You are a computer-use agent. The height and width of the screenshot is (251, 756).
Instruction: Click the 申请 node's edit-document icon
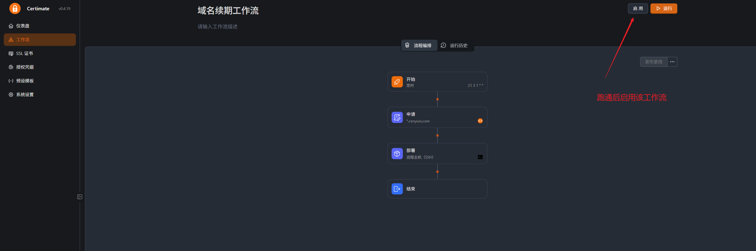pos(397,117)
